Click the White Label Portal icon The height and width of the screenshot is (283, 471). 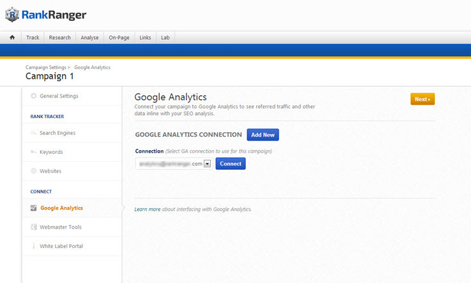tap(33, 246)
